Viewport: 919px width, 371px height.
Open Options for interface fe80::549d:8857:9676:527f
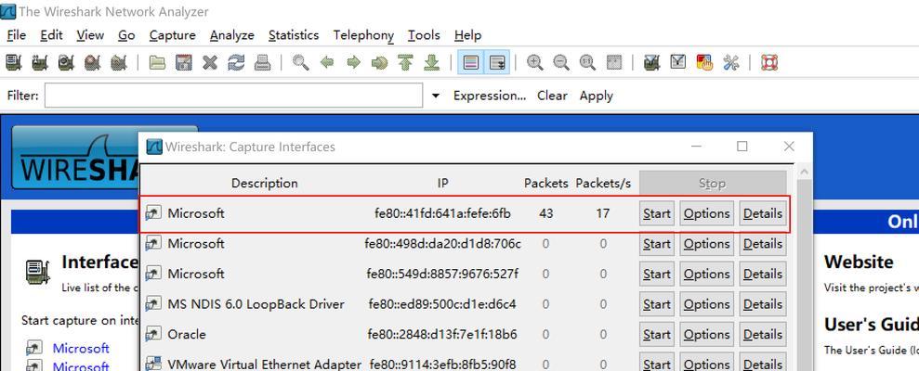pos(707,274)
